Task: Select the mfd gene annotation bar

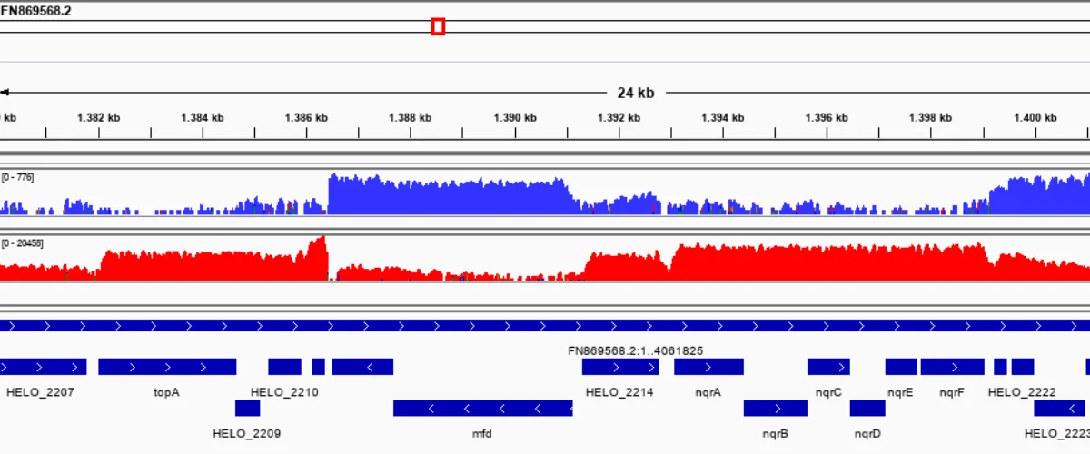Action: coord(482,409)
